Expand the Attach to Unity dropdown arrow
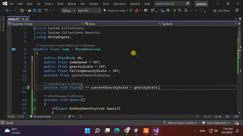The image size is (243, 136). [128, 11]
